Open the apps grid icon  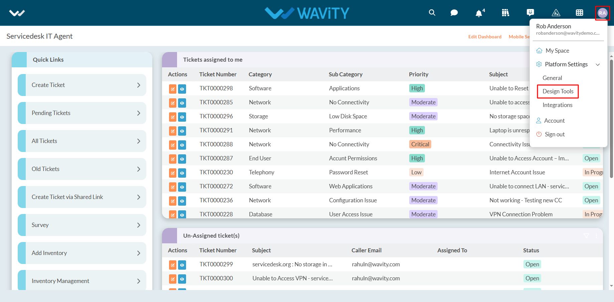coord(580,13)
